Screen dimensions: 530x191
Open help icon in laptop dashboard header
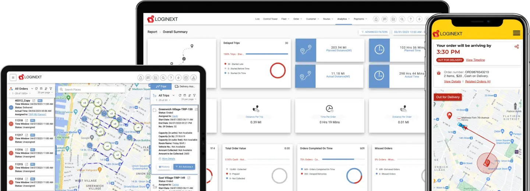point(410,19)
